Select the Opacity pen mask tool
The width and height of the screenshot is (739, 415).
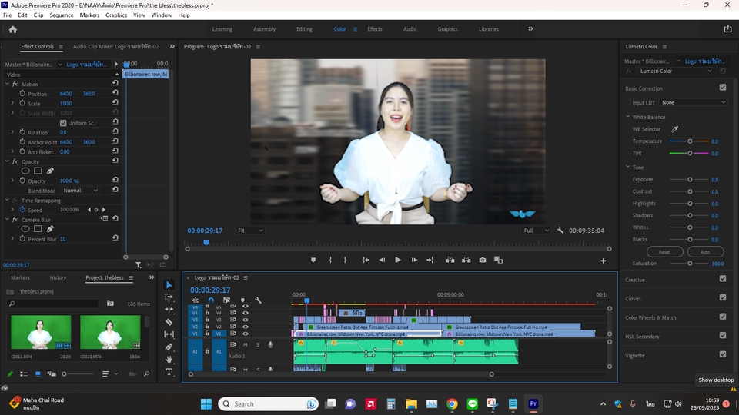click(x=50, y=171)
